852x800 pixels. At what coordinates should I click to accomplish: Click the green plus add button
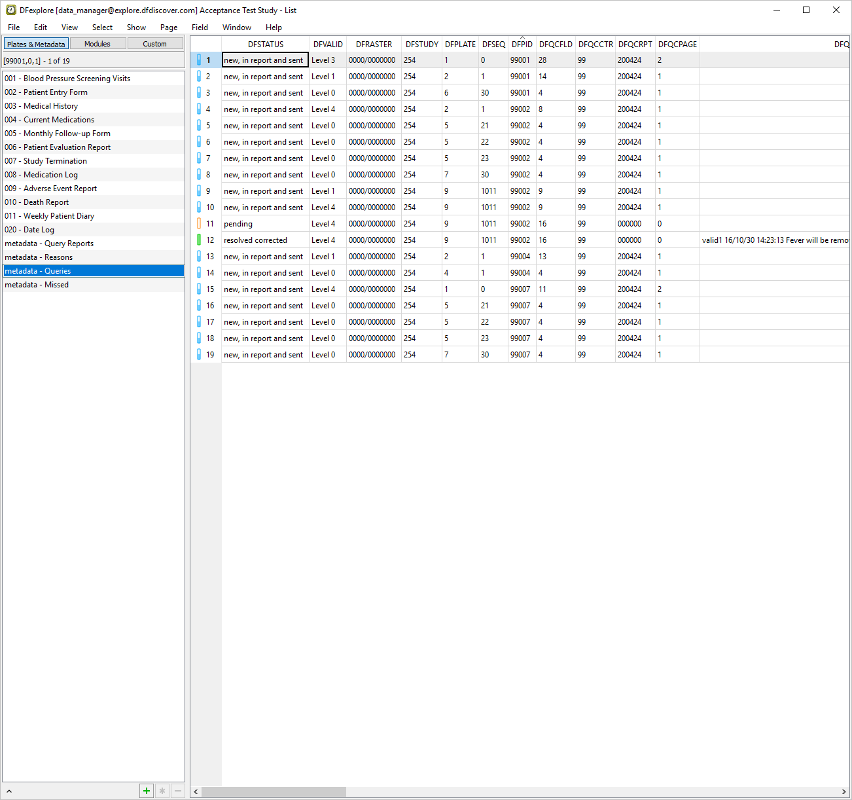pos(147,791)
